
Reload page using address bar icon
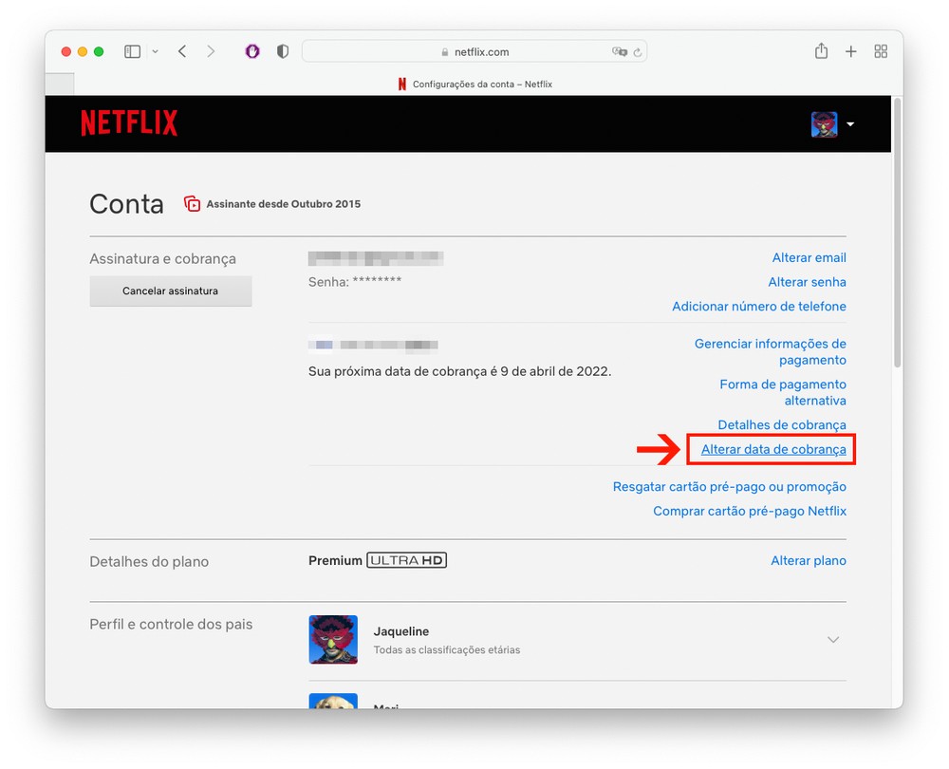pos(638,52)
